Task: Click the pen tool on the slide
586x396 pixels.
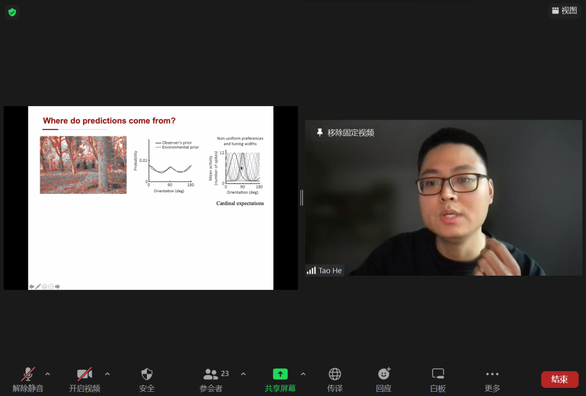Action: [38, 287]
